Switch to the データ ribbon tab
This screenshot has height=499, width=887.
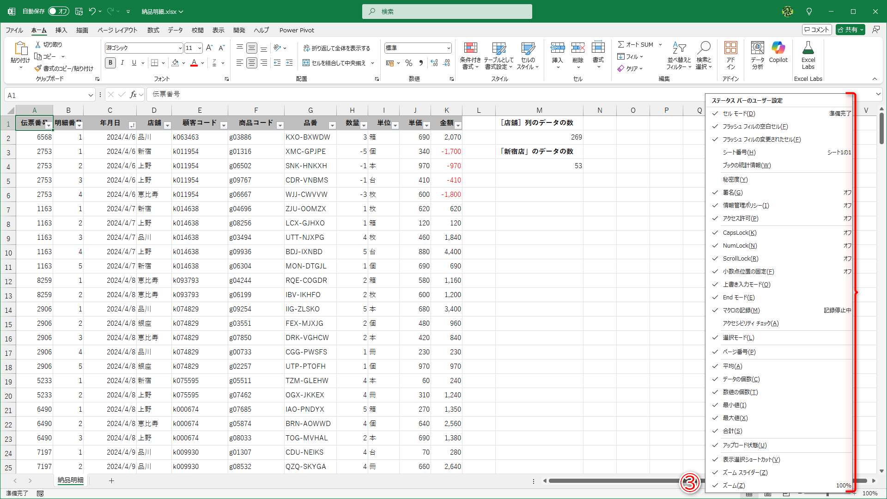click(175, 30)
